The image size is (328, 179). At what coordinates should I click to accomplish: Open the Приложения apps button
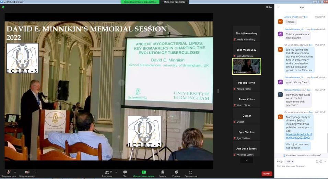coord(191,174)
